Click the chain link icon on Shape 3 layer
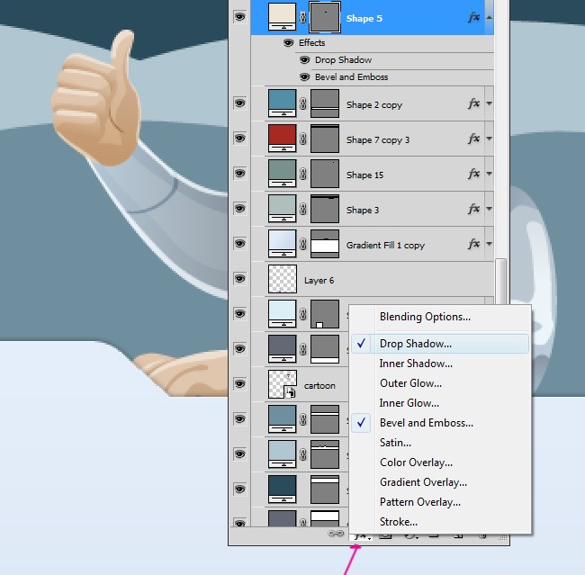 pos(303,210)
